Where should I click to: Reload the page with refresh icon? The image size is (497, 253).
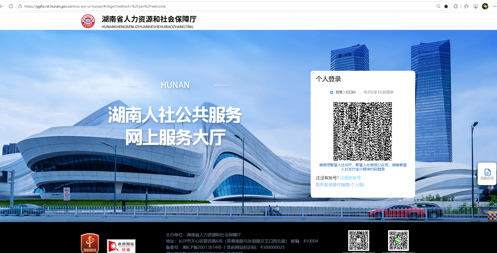pos(11,6)
